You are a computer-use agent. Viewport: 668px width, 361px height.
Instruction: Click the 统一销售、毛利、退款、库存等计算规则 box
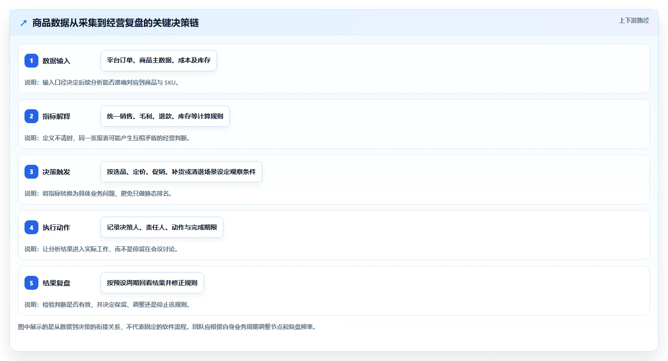coord(165,116)
